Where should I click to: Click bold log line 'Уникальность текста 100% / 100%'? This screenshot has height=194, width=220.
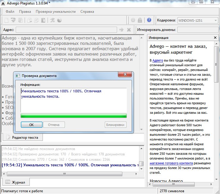point(70,165)
